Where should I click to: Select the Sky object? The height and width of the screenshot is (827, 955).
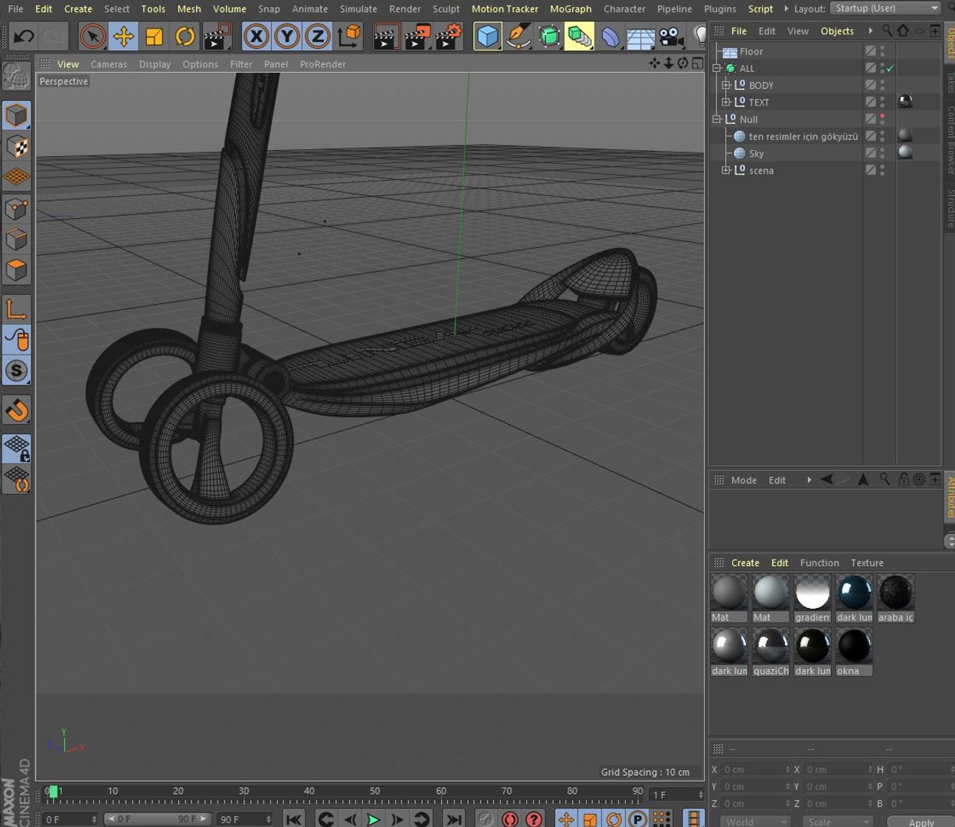click(x=756, y=153)
